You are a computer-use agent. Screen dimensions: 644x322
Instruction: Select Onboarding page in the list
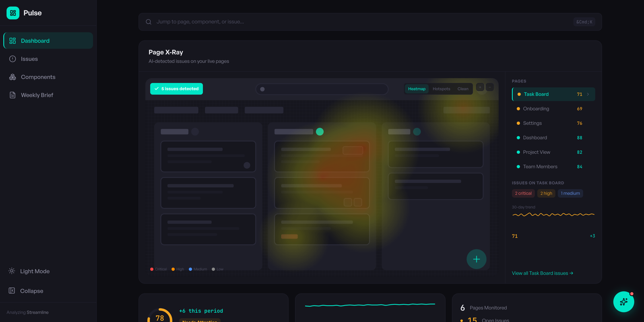click(x=553, y=109)
